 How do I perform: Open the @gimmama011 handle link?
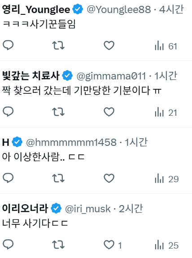pos(111,76)
